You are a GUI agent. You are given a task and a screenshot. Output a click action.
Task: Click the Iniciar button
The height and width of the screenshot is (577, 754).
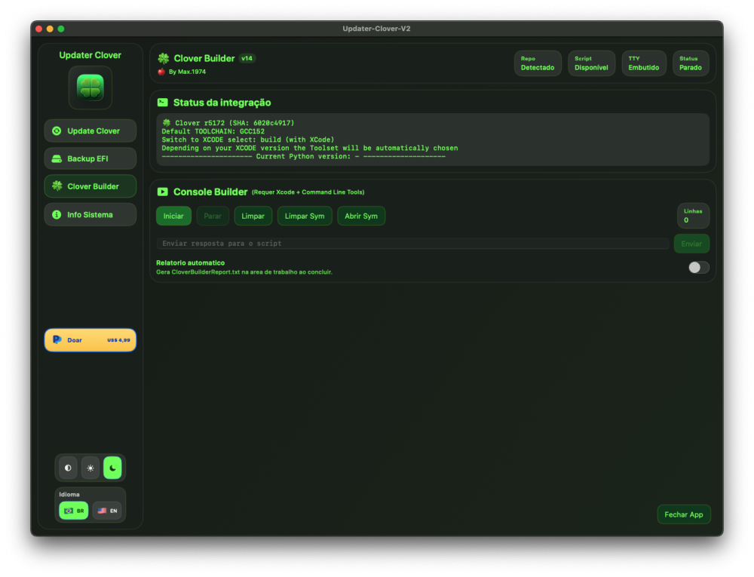click(x=173, y=216)
